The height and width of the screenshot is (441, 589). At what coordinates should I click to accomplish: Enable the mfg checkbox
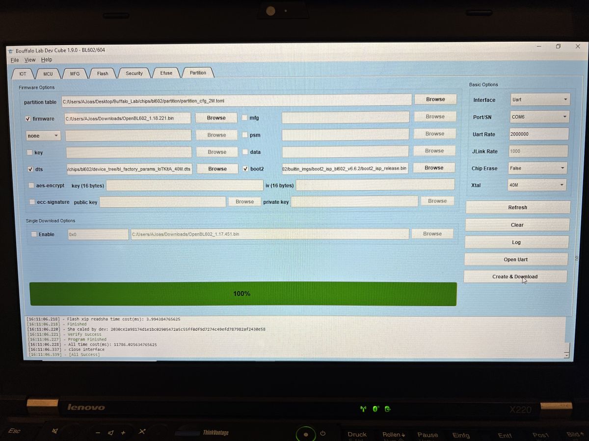click(245, 118)
